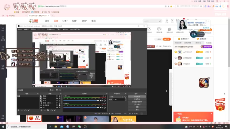Expand 直播回看 section arrow
Viewport: 230px width, 129px height.
[x=207, y=39]
